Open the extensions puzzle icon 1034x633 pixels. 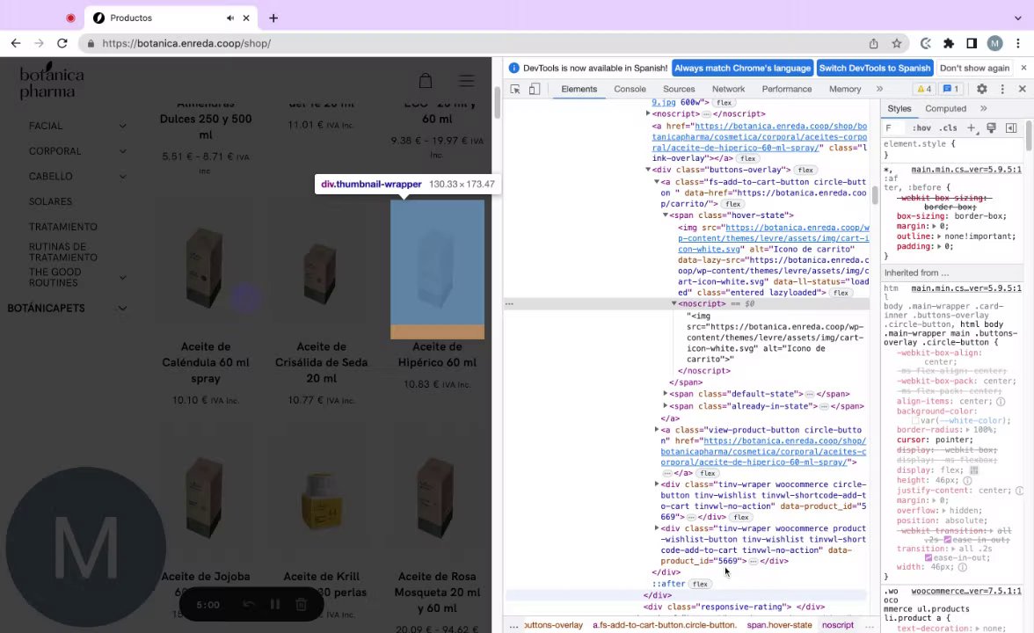click(948, 44)
